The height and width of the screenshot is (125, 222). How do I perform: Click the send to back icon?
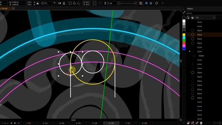pyautogui.click(x=151, y=3)
